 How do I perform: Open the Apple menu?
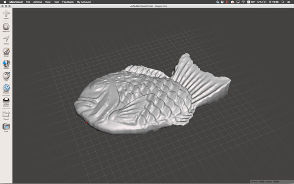coord(5,2)
